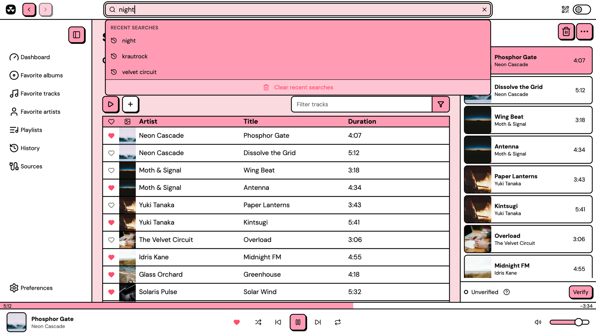Mute with the volume speaker icon
This screenshot has height=335, width=596.
pyautogui.click(x=538, y=322)
